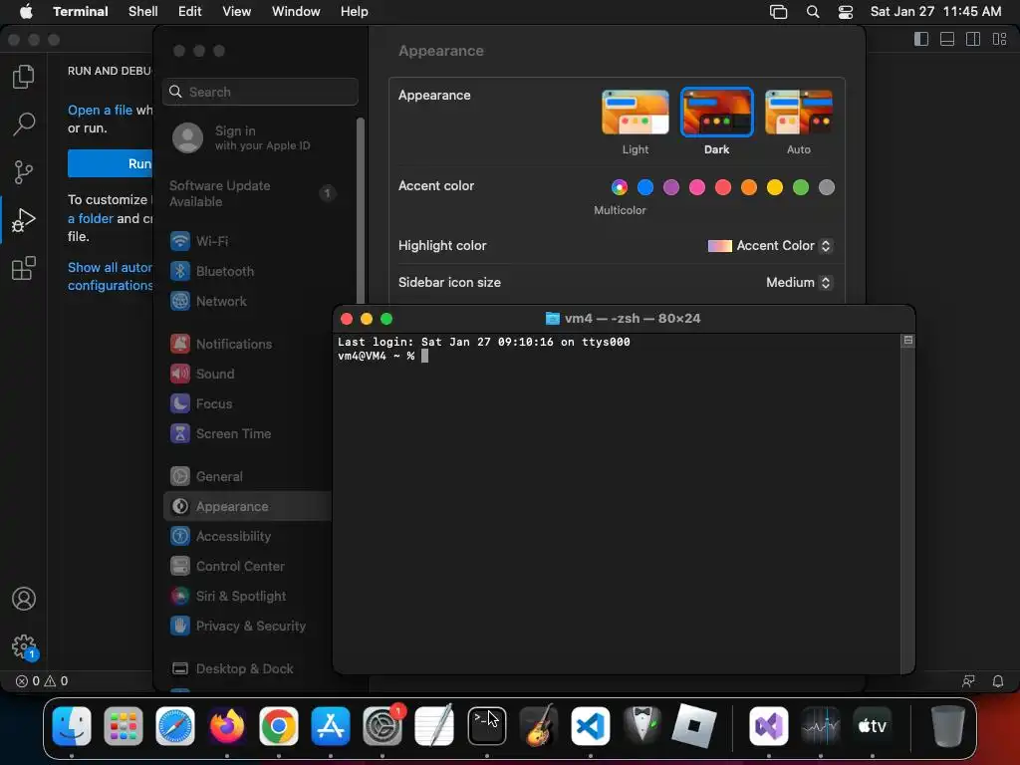This screenshot has height=765, width=1020.
Task: Choose red accent color
Action: tap(723, 187)
